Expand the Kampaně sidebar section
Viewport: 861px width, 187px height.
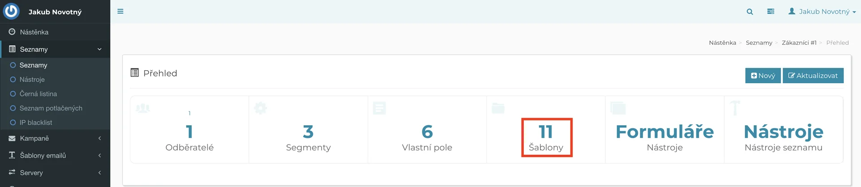pyautogui.click(x=100, y=139)
